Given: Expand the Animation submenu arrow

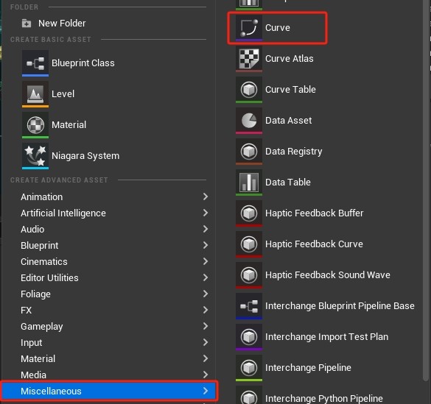Looking at the screenshot, I should (206, 196).
